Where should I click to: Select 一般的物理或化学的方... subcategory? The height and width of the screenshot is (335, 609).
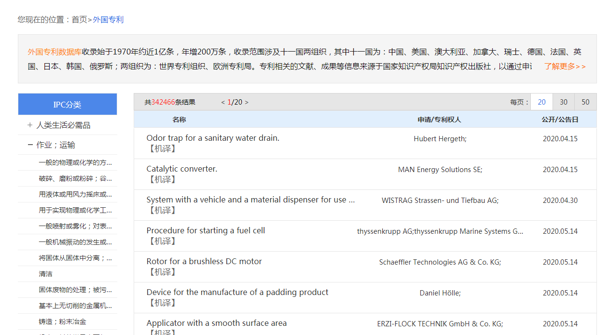click(75, 162)
